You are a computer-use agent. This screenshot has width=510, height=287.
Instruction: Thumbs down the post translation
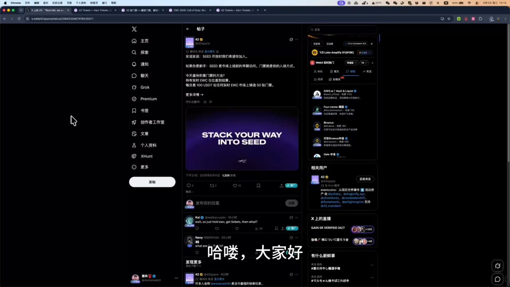(x=210, y=102)
